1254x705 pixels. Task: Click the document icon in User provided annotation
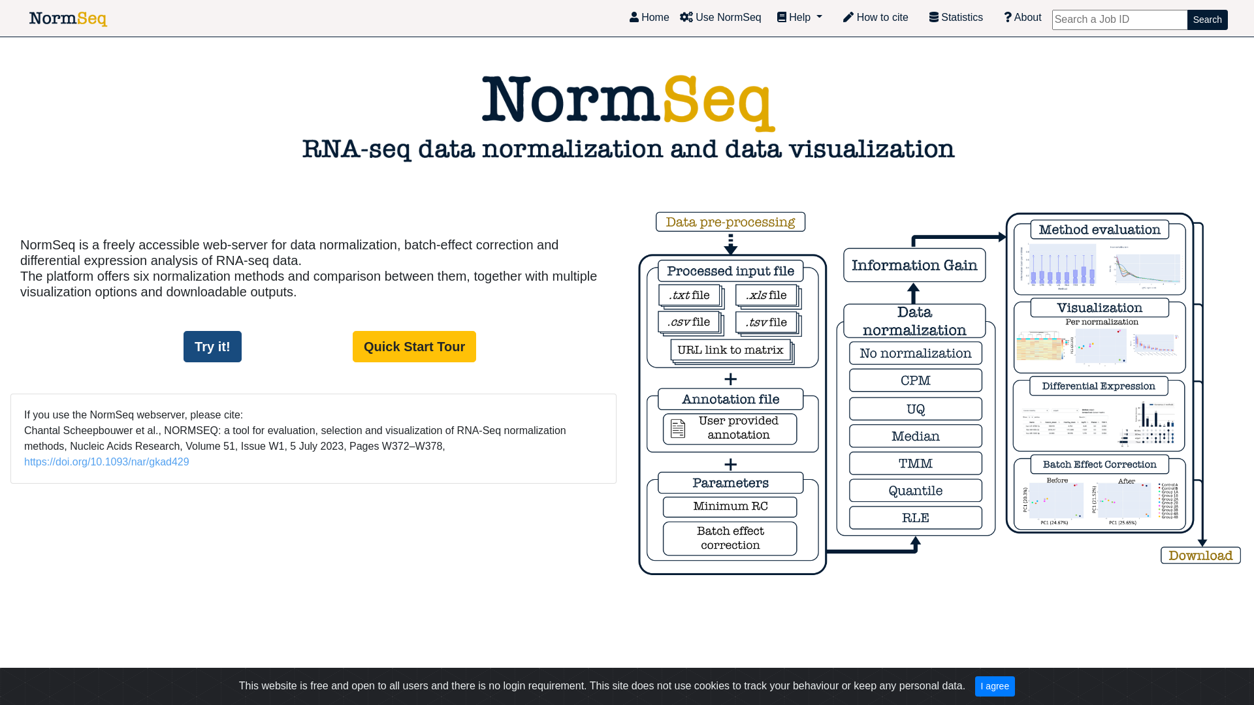coord(678,429)
